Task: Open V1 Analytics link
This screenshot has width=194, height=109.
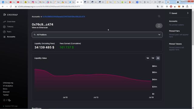Action: pos(8,86)
